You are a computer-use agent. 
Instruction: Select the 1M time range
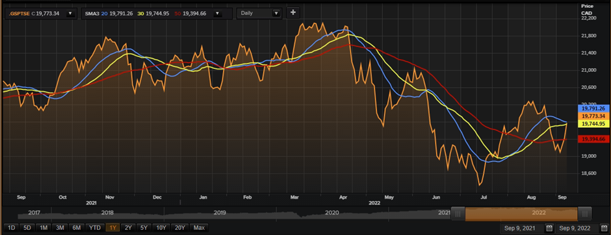tap(44, 228)
